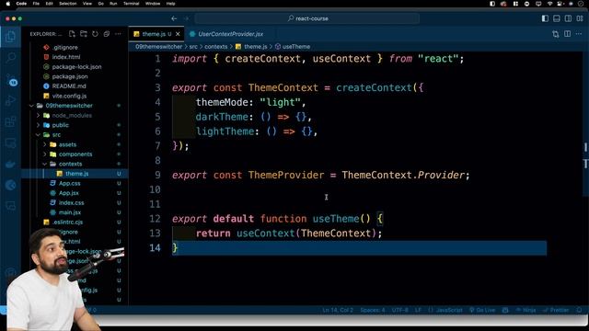This screenshot has height=331, width=589.
Task: Close the theme.js tab
Action: 178,34
